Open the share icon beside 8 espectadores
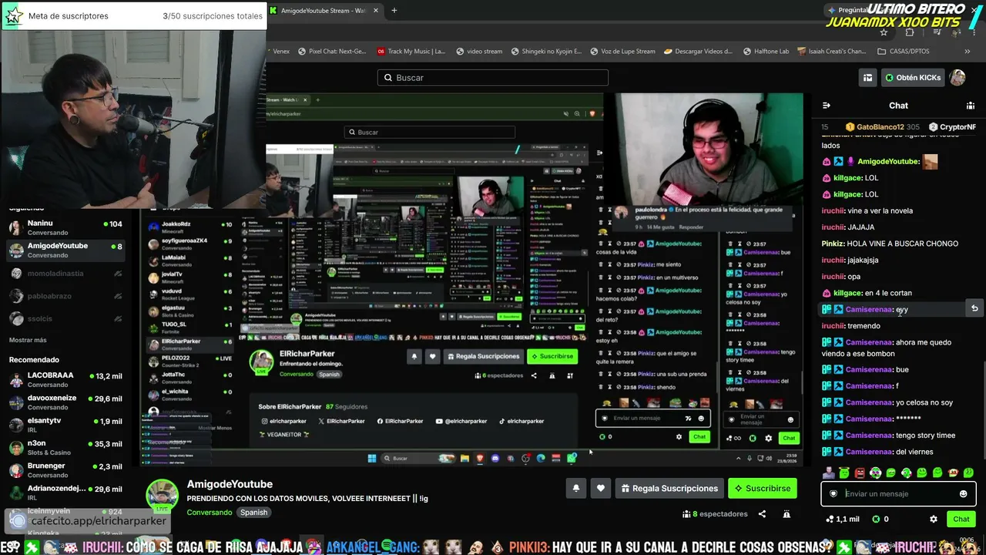Viewport: 986px width, 555px height. pyautogui.click(x=762, y=514)
